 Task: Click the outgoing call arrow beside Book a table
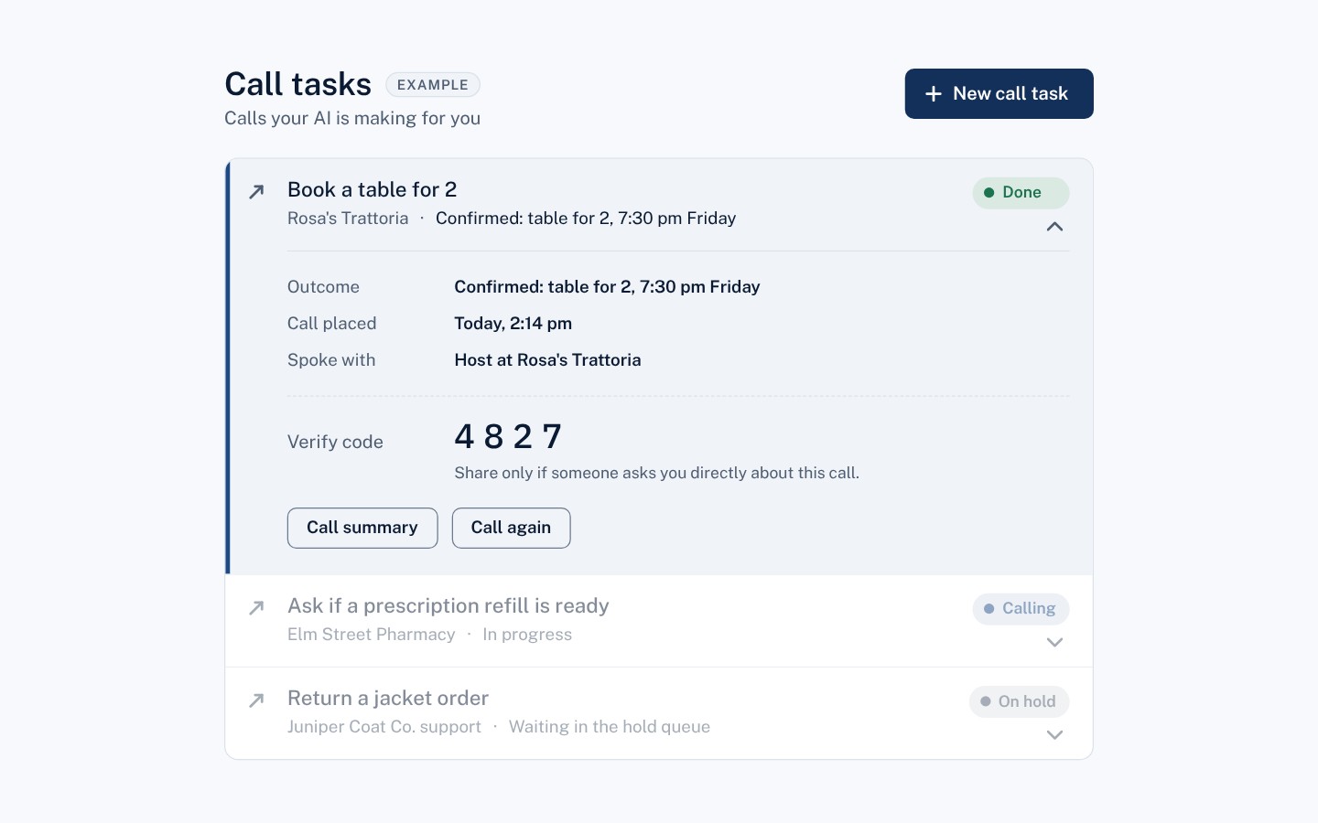pyautogui.click(x=256, y=191)
